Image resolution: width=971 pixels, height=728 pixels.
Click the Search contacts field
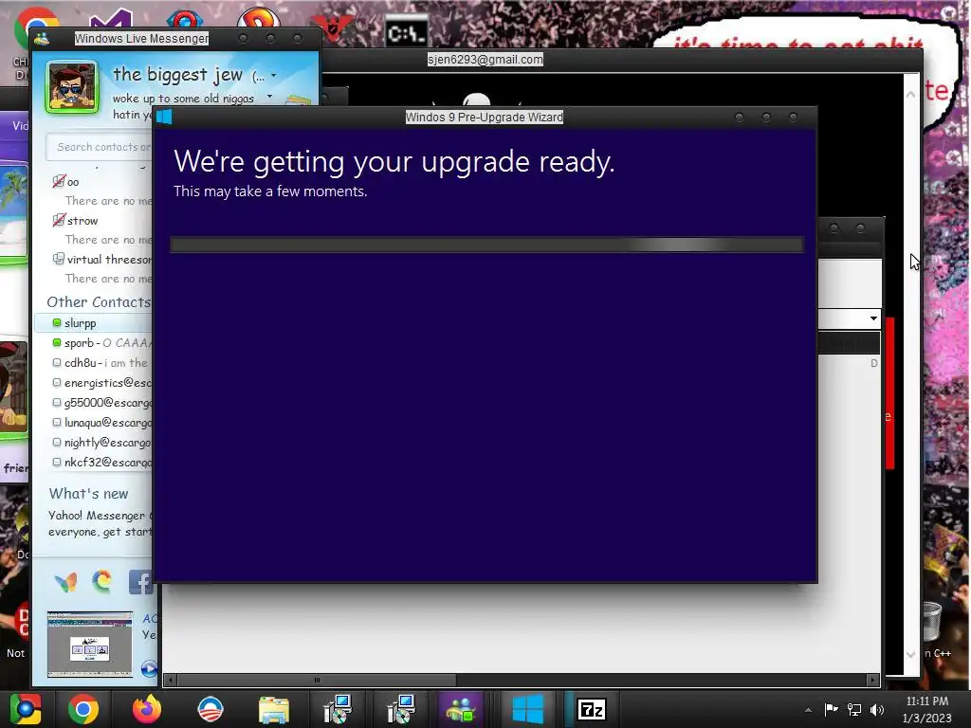tap(99, 147)
